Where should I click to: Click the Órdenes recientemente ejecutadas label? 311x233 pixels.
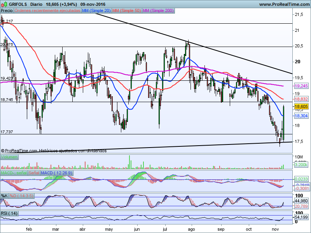(x=47, y=11)
